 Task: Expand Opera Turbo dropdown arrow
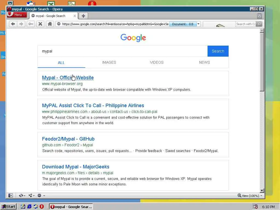click(44, 196)
